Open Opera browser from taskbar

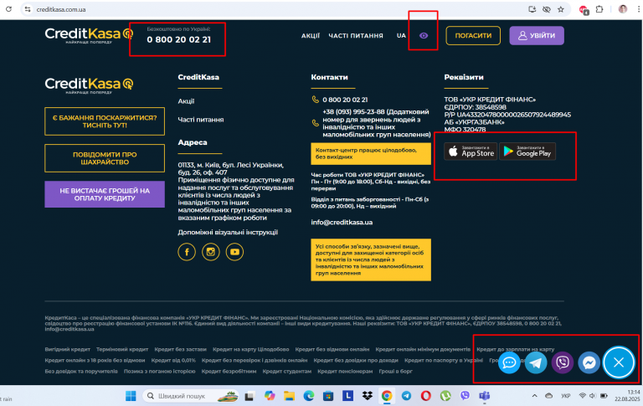coord(425,396)
